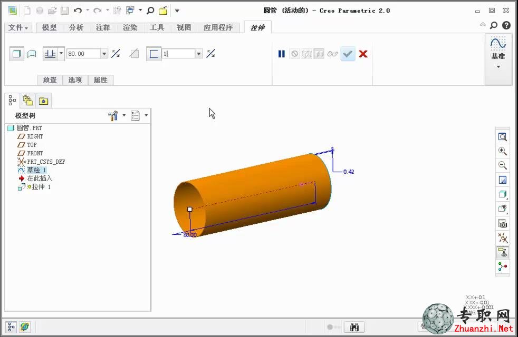
Task: Open the 放置 placement panel
Action: [x=50, y=80]
